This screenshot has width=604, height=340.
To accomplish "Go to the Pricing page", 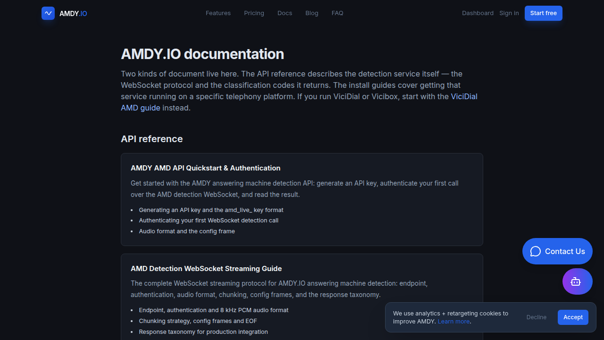I will 254,13.
